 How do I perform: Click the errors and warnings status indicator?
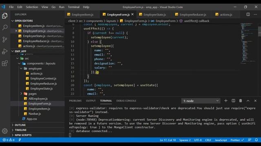coord(9,140)
